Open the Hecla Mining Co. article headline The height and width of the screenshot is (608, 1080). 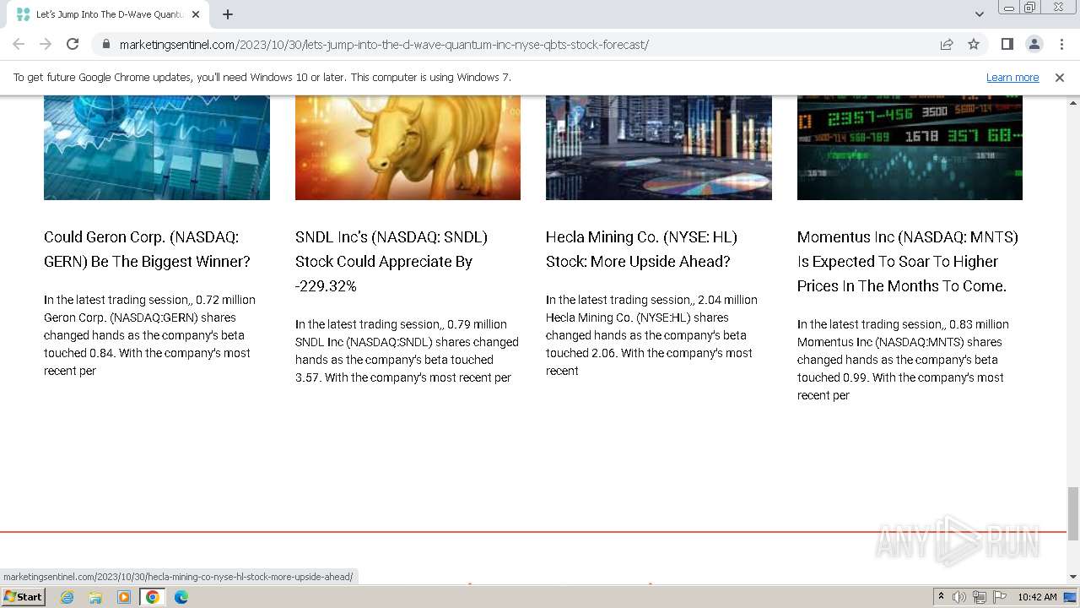(x=641, y=249)
